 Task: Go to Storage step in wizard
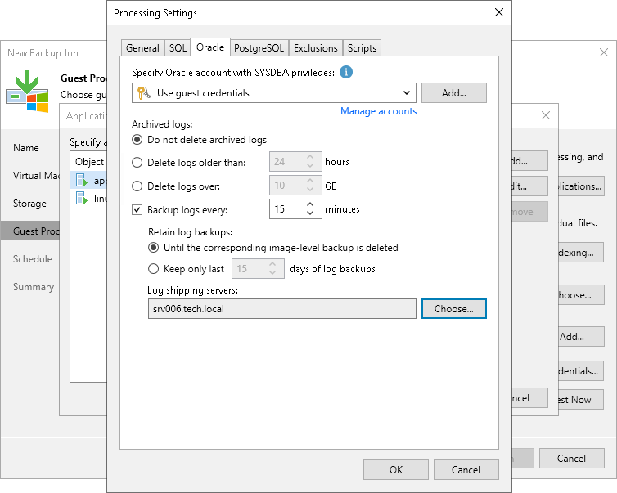coord(30,204)
